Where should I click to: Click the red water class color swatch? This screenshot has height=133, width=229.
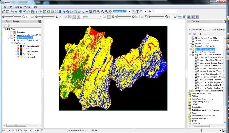pos(21,49)
